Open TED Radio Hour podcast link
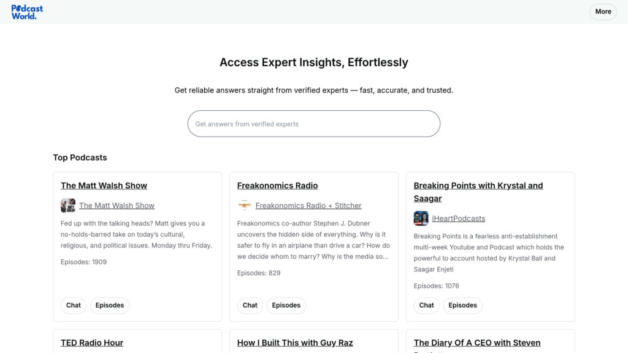628x353 pixels. point(92,343)
